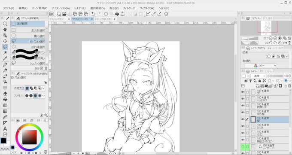Expand the anti-aliasing options dropdown arrow
Viewport: 292px width, 155px height.
coord(43,96)
